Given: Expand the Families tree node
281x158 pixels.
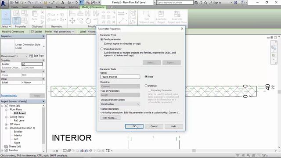Looking at the screenshot, I should tap(2, 150).
